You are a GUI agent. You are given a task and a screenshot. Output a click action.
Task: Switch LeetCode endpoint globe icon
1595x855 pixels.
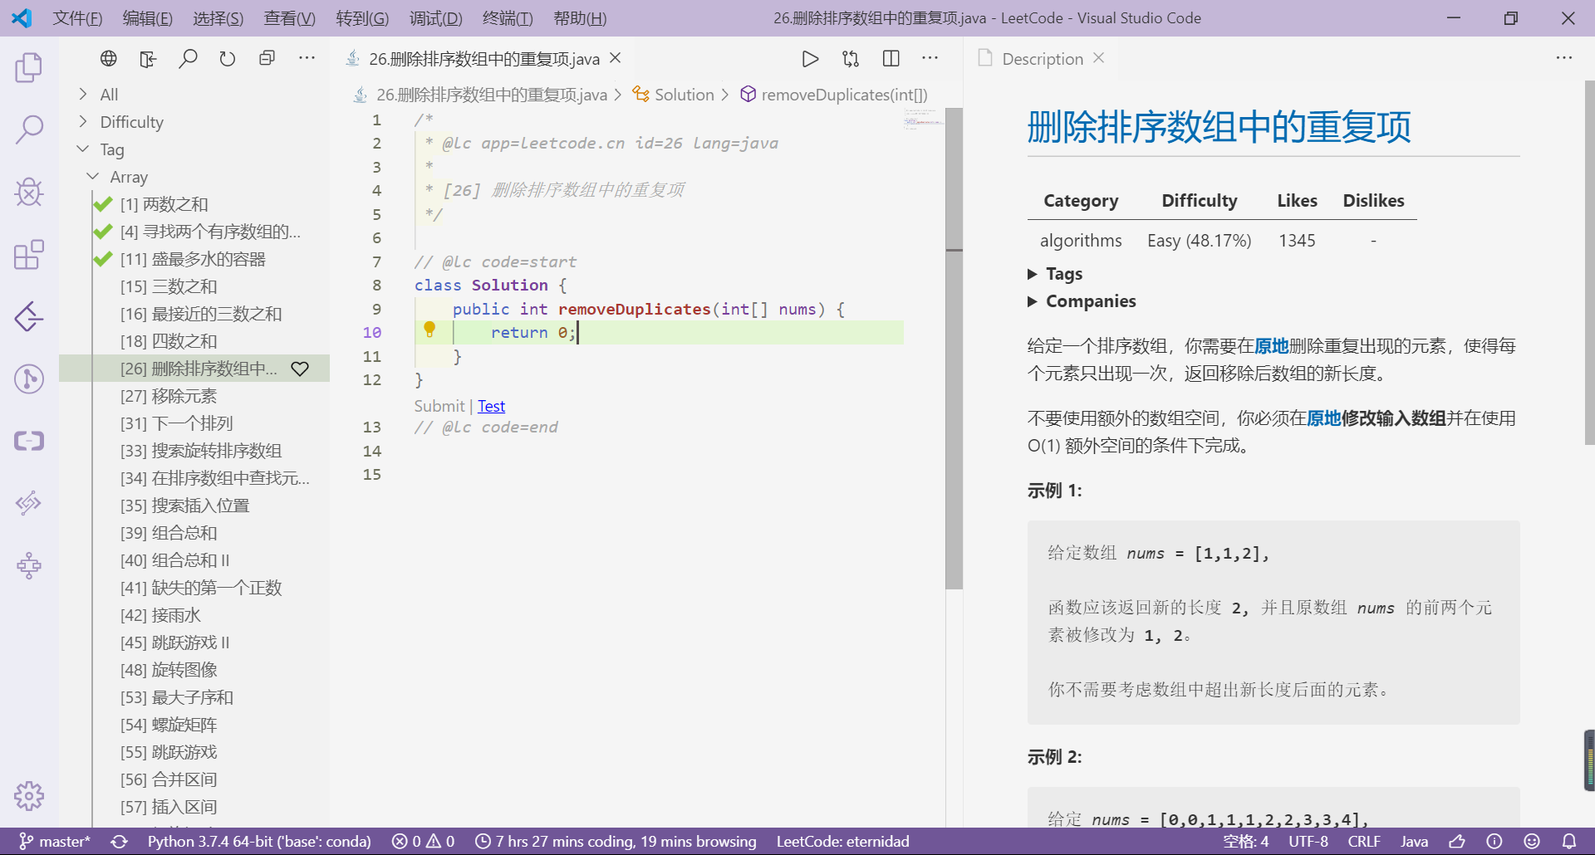[x=109, y=58]
